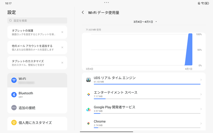Open the タブレットの保護 suggestion

click(x=37, y=32)
